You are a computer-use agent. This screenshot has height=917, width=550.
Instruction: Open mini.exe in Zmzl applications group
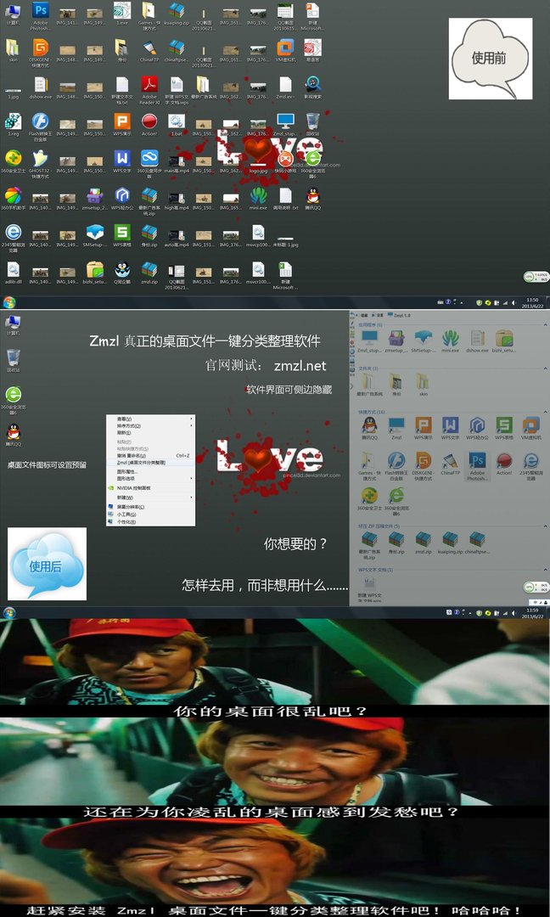pos(450,339)
